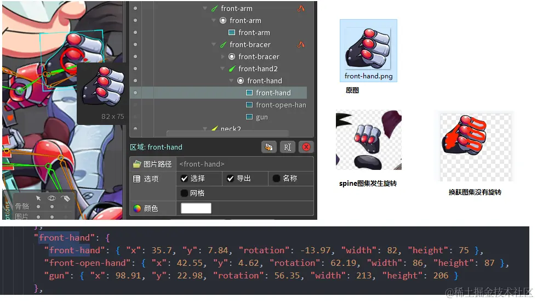Click the front-arm bone icon in tree
This screenshot has height=302, width=537.
(214, 9)
